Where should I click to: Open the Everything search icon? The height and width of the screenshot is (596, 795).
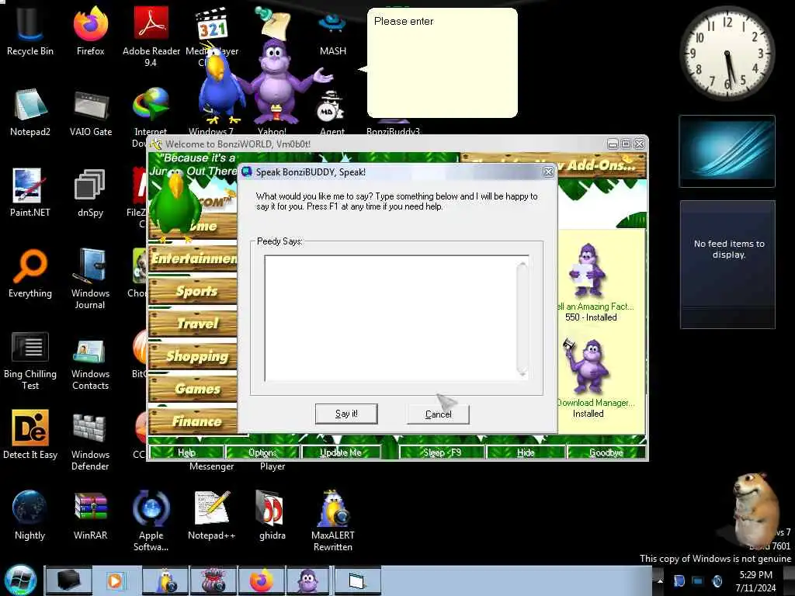pos(30,274)
